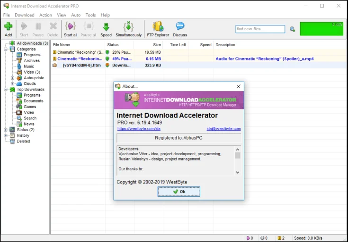348x242 pixels.
Task: Click the Start toolbar icon
Action: 24,29
